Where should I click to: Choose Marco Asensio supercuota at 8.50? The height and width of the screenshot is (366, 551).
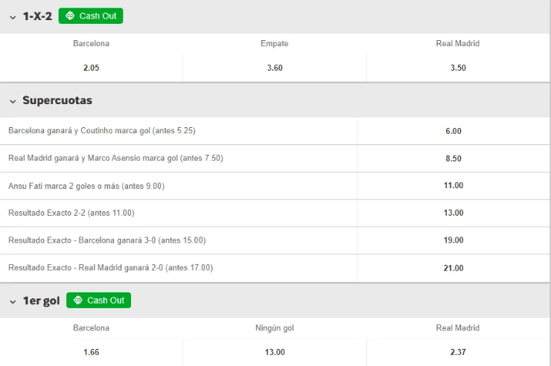pyautogui.click(x=453, y=158)
